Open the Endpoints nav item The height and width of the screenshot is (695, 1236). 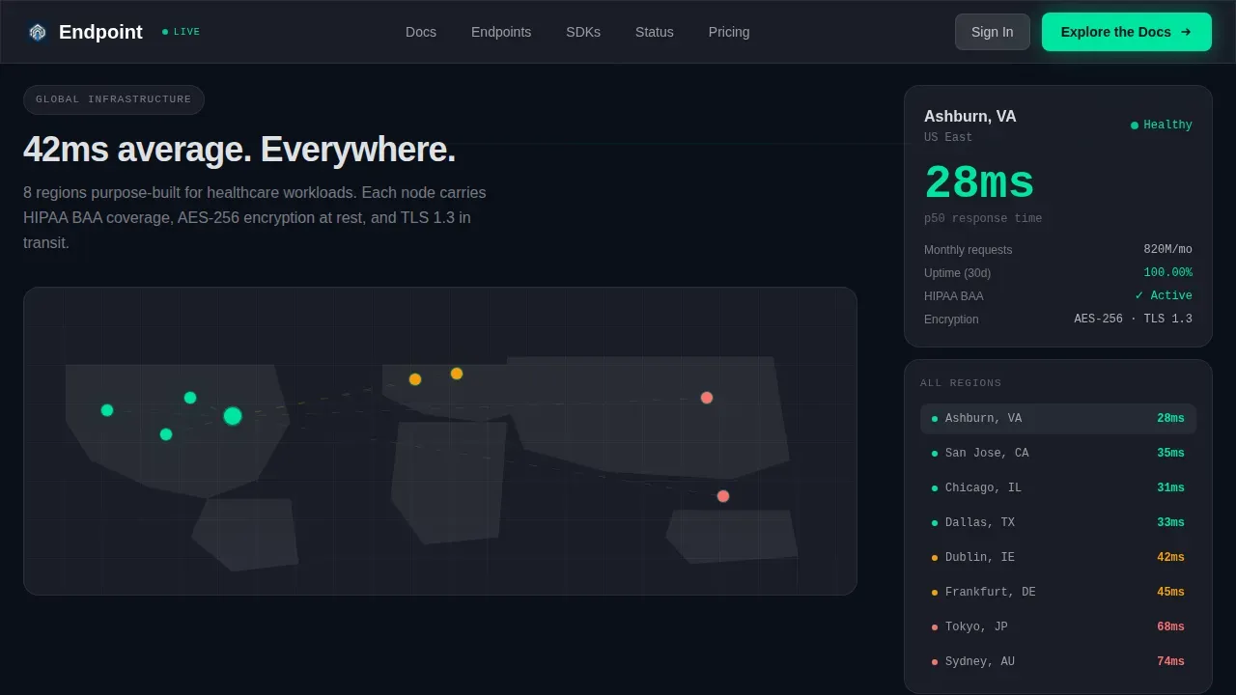click(x=501, y=32)
